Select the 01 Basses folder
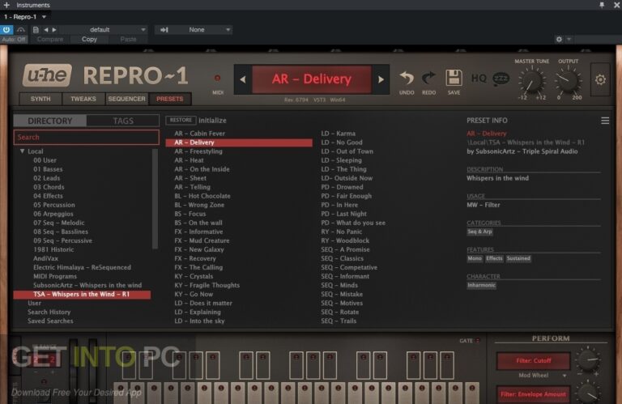The width and height of the screenshot is (622, 404). tap(48, 169)
